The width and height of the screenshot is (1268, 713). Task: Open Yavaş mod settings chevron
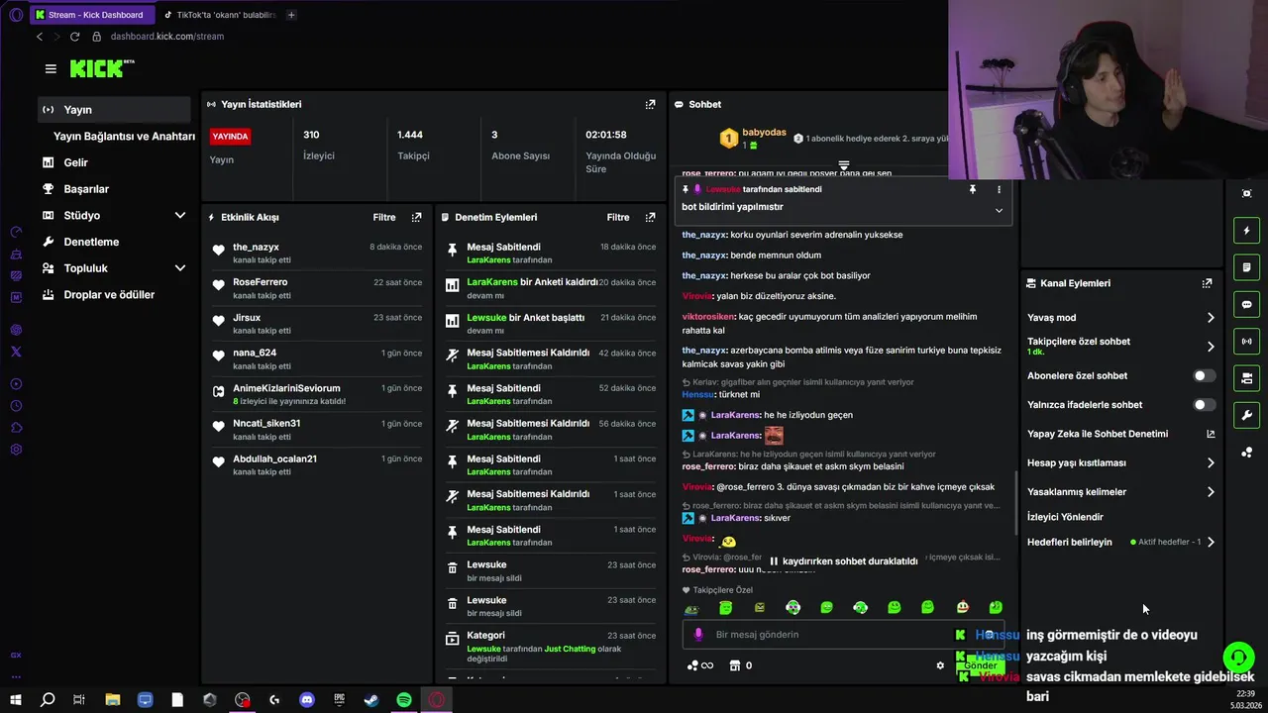tap(1211, 318)
